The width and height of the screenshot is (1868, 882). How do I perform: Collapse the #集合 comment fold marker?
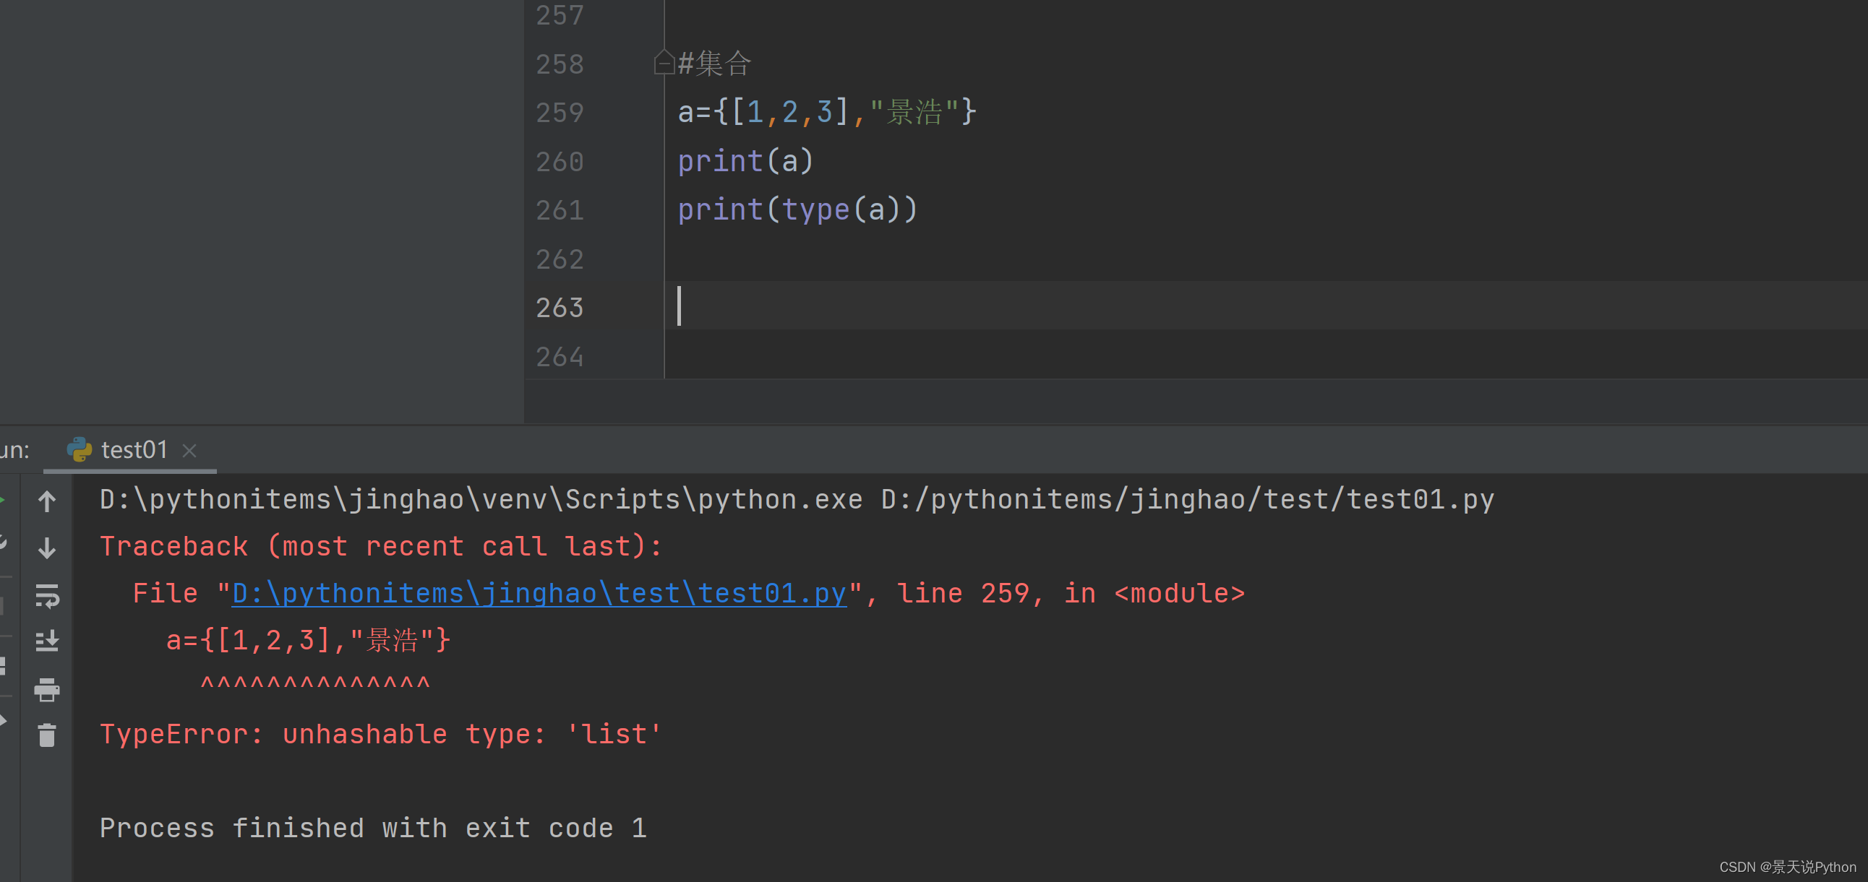pos(664,63)
